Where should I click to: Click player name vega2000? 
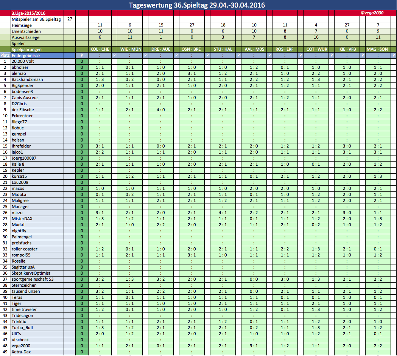(x=21, y=346)
